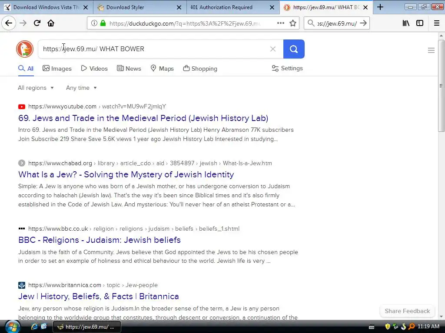Click the Britannica favicon on fourth result
Image resolution: width=445 pixels, height=333 pixels.
coord(22,285)
